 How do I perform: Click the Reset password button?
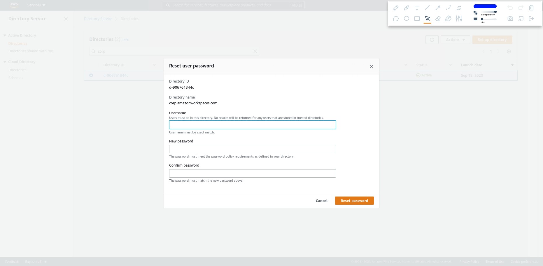click(x=354, y=201)
